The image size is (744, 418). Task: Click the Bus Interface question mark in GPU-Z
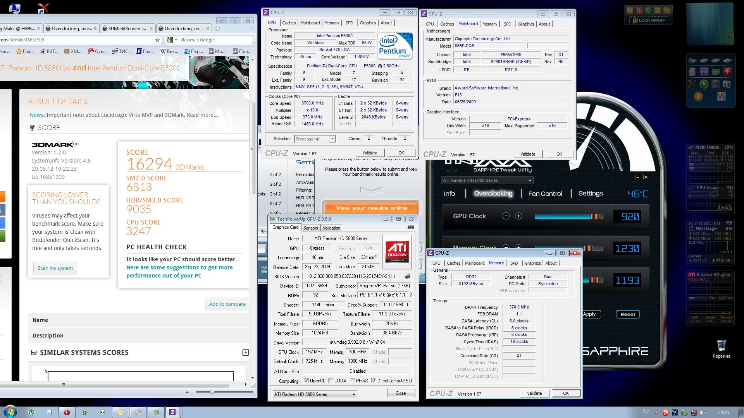[x=411, y=295]
